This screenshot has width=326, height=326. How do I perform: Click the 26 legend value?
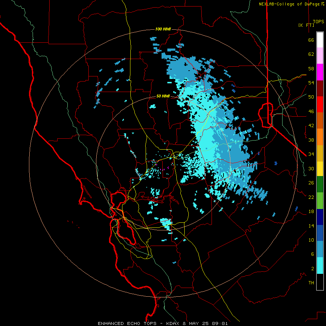(x=311, y=183)
